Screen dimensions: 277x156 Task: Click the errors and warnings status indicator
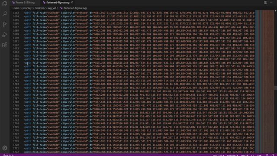(x=8, y=155)
